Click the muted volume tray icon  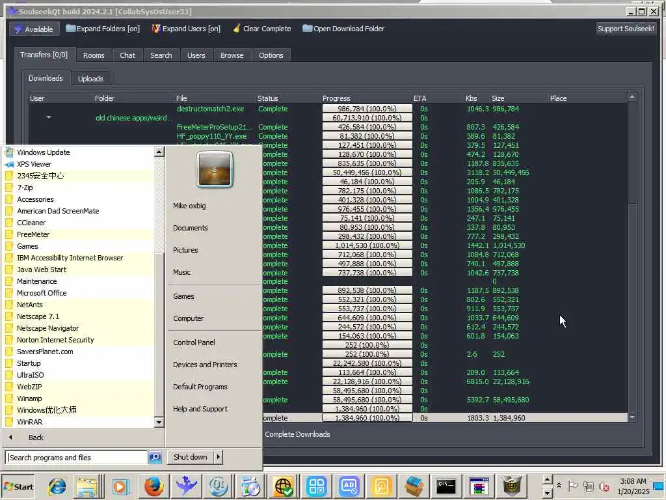click(604, 486)
